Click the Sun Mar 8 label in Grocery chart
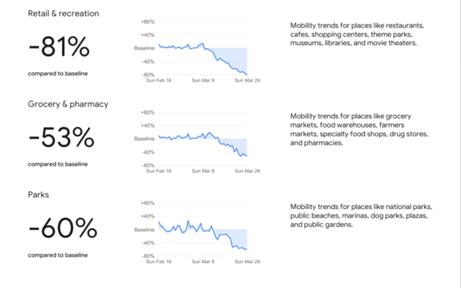This screenshot has width=461, height=288. click(x=203, y=171)
